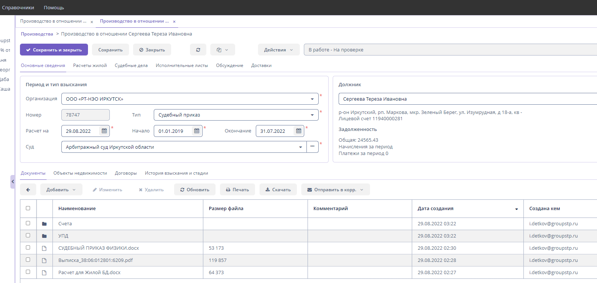This screenshot has width=597, height=283.
Task: Tick the checkbox for the УПД folder row
Action: click(x=28, y=235)
